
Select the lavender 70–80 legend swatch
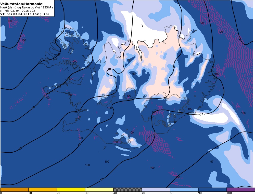[x=156, y=189]
